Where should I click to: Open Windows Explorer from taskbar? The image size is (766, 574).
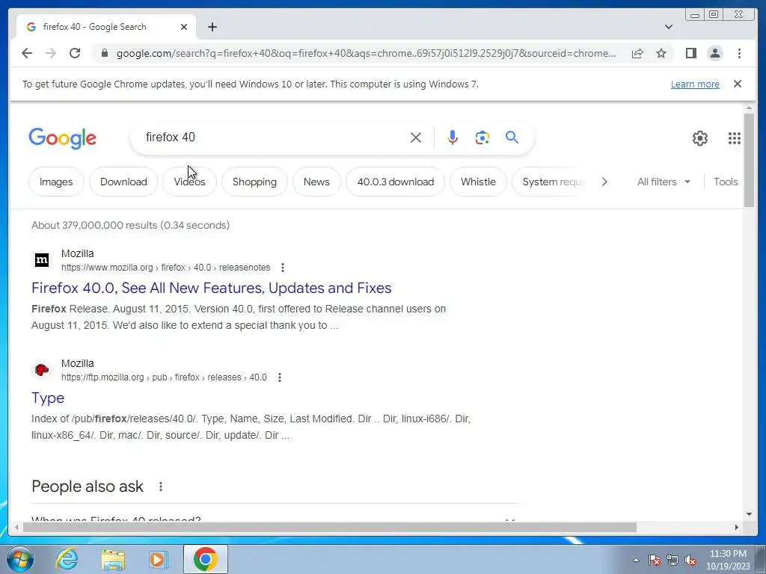113,559
